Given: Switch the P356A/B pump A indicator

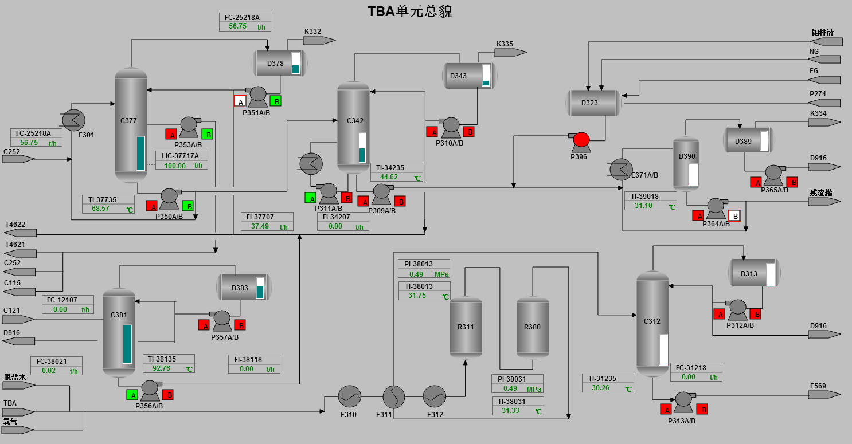Looking at the screenshot, I should [133, 395].
